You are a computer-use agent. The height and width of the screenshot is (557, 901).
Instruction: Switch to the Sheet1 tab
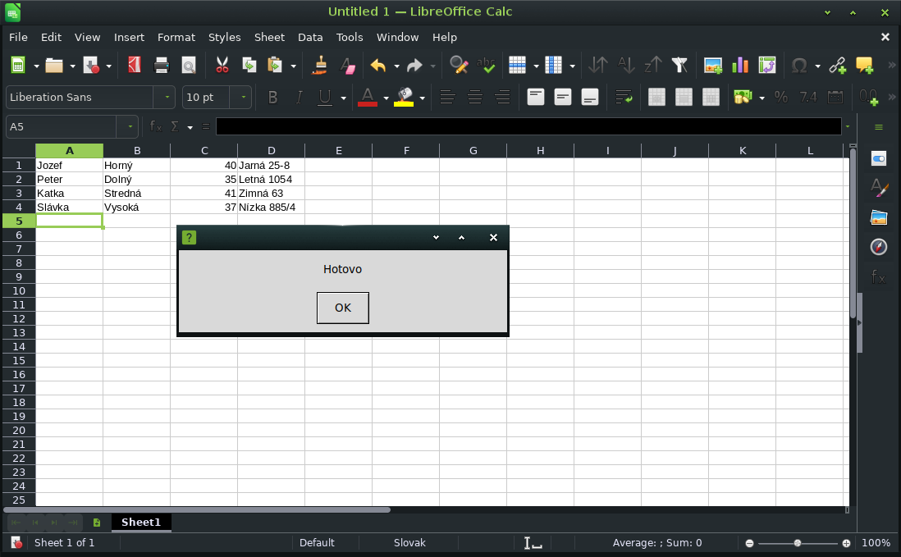(x=141, y=523)
